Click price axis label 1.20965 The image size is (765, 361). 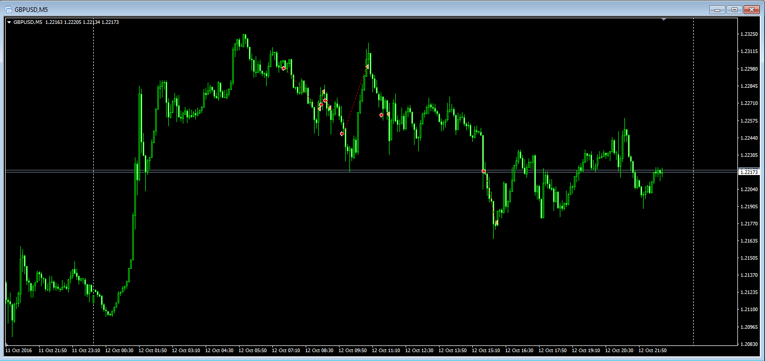coord(749,327)
